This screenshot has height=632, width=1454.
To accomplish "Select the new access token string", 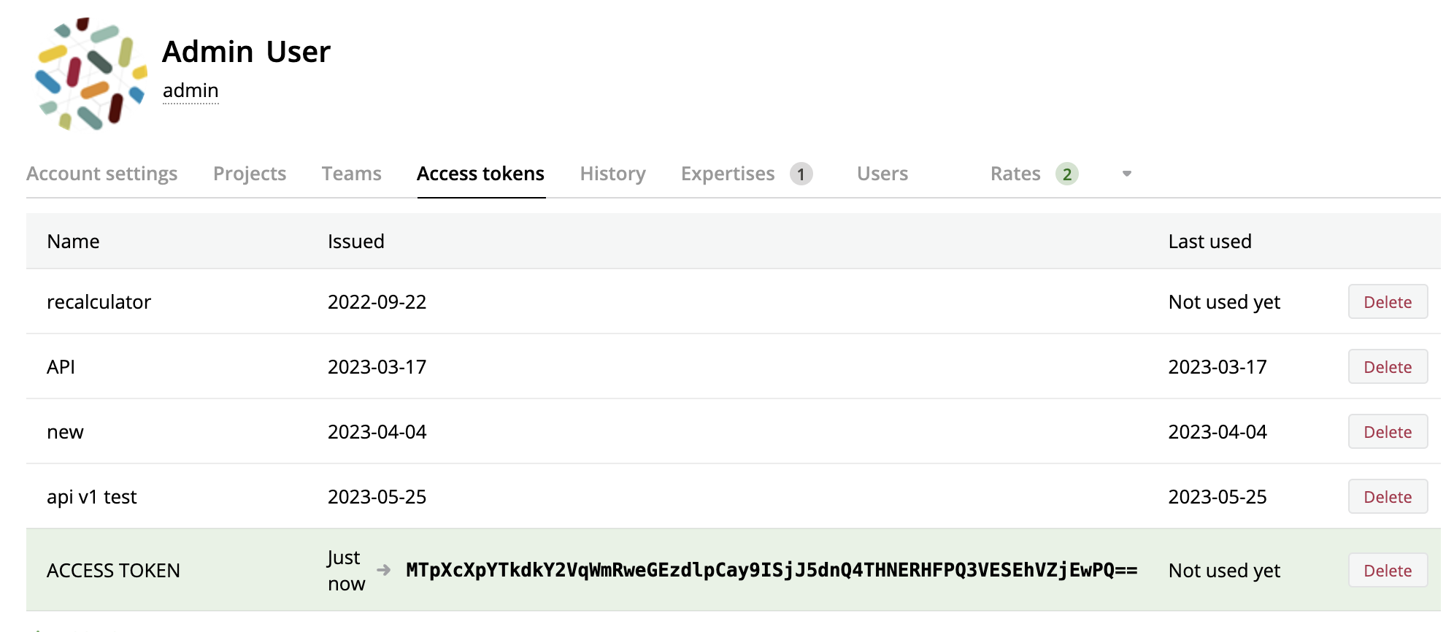I will 771,570.
